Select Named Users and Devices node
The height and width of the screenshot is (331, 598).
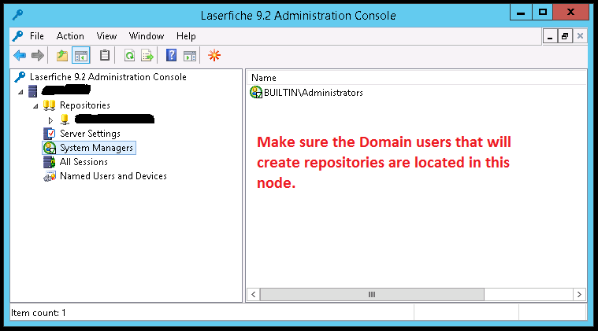(x=113, y=176)
